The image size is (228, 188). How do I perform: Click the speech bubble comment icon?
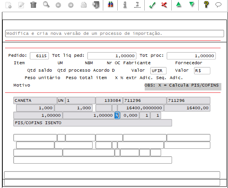point(218,5)
